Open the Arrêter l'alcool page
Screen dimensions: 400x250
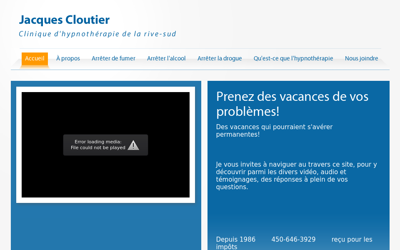click(x=166, y=58)
